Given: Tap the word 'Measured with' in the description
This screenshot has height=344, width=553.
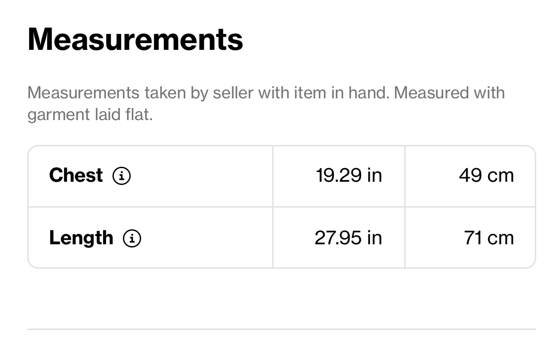Looking at the screenshot, I should click(x=449, y=93).
